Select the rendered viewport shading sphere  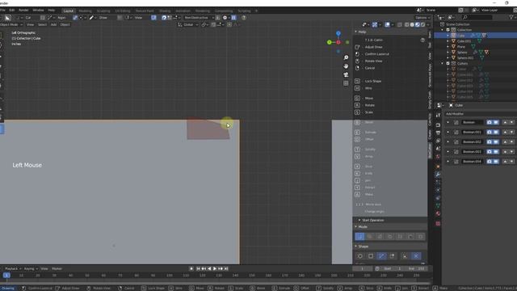pyautogui.click(x=422, y=24)
